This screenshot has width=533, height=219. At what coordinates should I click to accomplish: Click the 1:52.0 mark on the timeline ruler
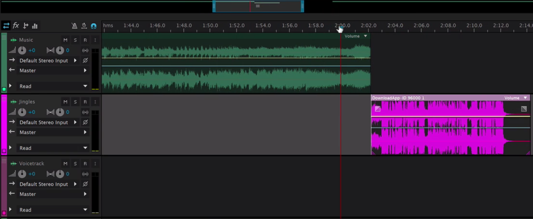coord(237,26)
